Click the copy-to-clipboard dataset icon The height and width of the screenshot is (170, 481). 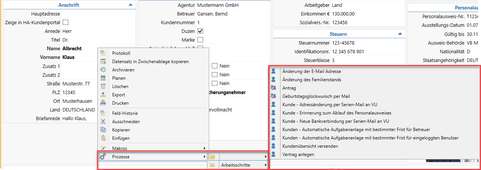[103, 62]
